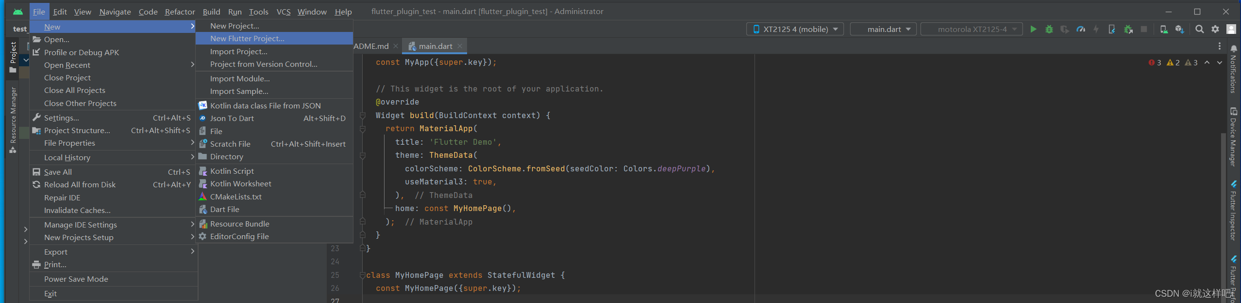Image resolution: width=1241 pixels, height=303 pixels.
Task: Close the main.dart editor tab
Action: pos(460,46)
